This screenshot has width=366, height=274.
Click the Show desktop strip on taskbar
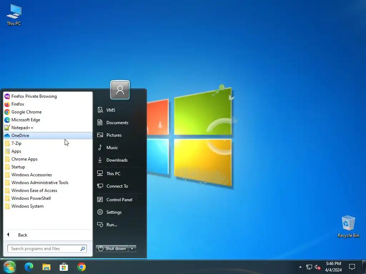364,267
